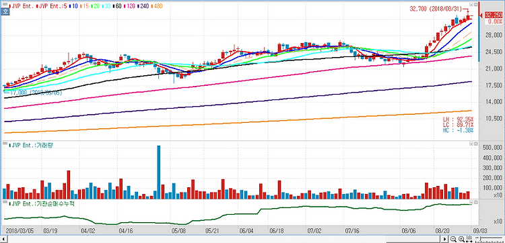Click the '08/20' date axis label

443,230
